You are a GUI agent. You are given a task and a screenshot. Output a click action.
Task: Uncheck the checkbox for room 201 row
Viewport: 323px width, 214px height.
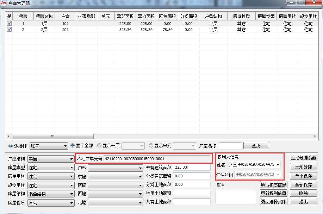click(10, 30)
